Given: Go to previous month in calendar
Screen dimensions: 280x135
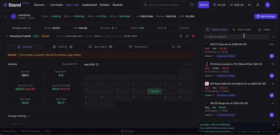Looking at the screenshot, I should (186, 64).
